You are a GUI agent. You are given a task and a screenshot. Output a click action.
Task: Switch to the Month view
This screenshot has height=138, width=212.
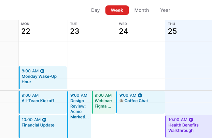click(x=141, y=10)
